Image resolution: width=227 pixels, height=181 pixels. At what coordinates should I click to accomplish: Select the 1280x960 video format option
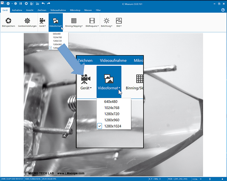click(x=56, y=44)
